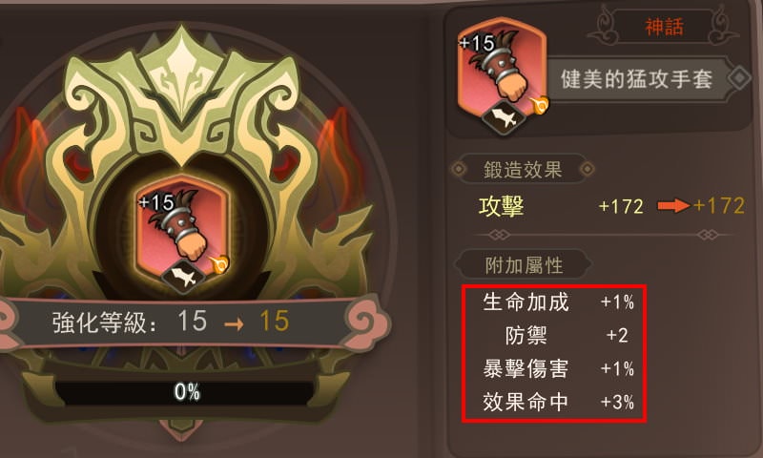Click the sword type badge under center glove
This screenshot has height=458, width=763.
[182, 277]
